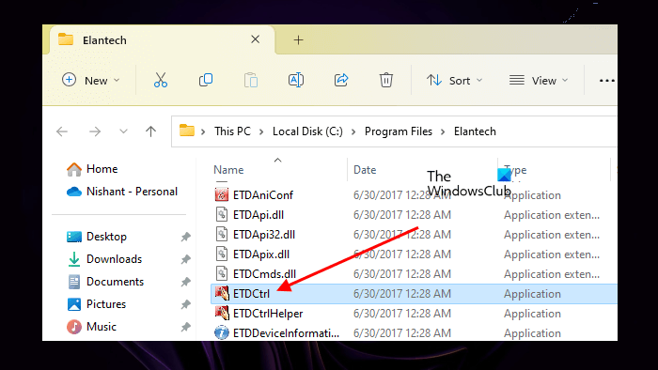This screenshot has width=658, height=370.
Task: Click the Share icon in toolbar
Action: click(x=341, y=80)
